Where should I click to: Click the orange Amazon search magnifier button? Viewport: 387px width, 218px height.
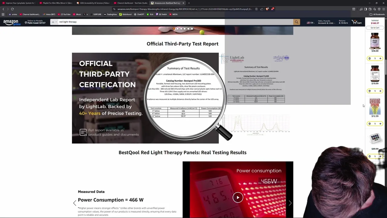[297, 22]
